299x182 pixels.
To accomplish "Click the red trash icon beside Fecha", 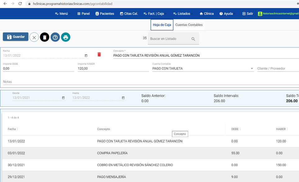I will (x=99, y=55).
